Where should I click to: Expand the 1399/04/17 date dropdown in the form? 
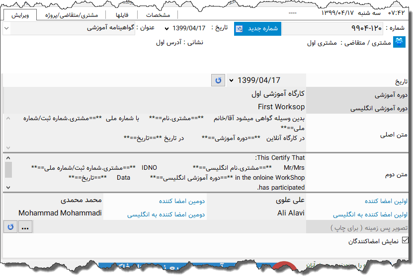(x=231, y=80)
